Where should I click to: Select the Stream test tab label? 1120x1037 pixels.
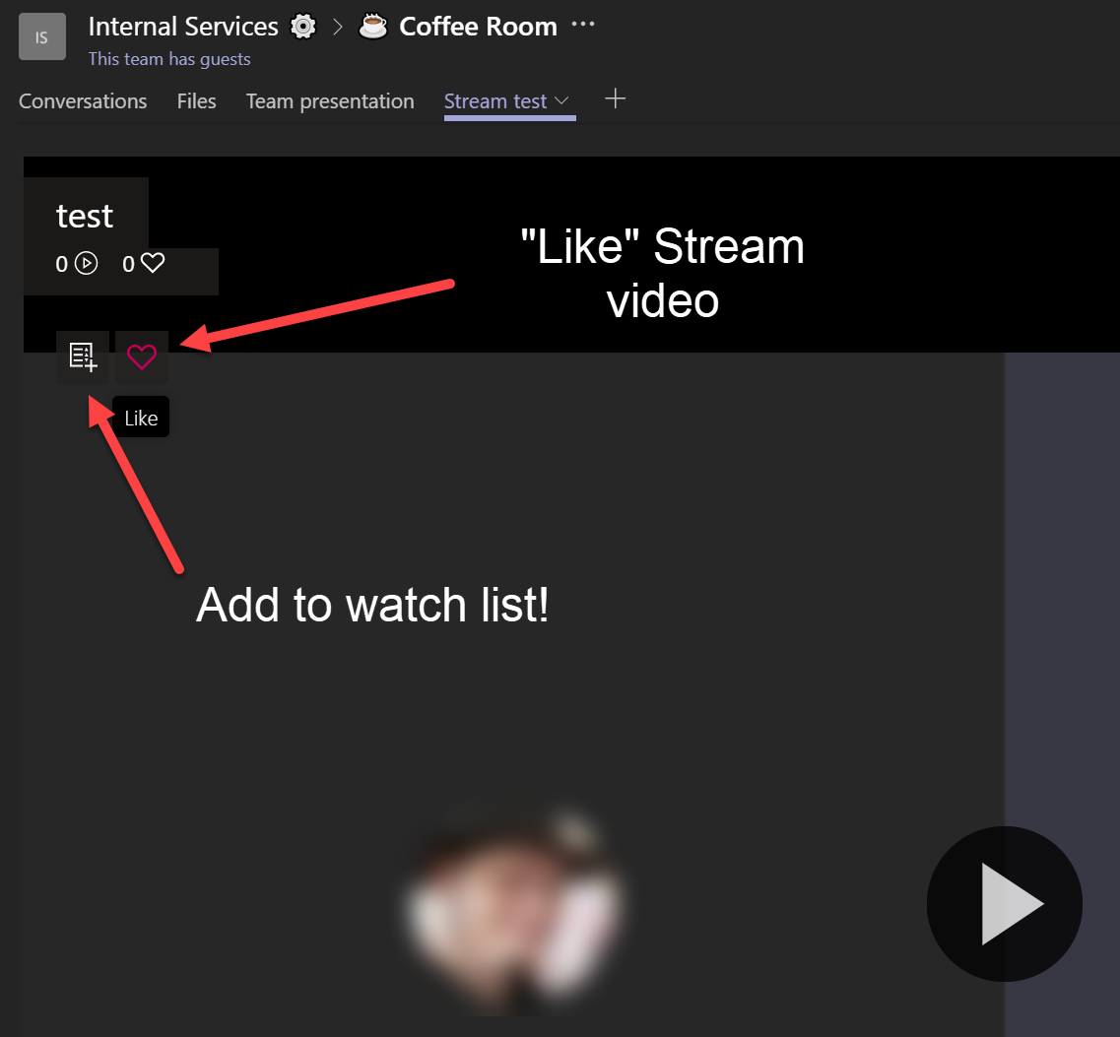(494, 101)
